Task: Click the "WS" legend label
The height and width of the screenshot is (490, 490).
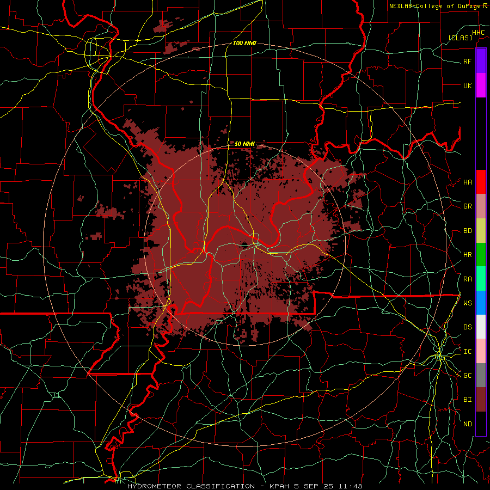Action: (x=468, y=303)
